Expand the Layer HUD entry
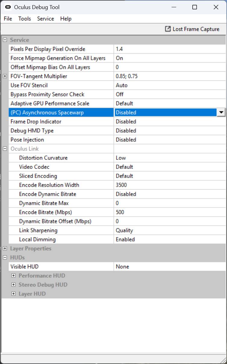The width and height of the screenshot is (227, 364). [14, 294]
